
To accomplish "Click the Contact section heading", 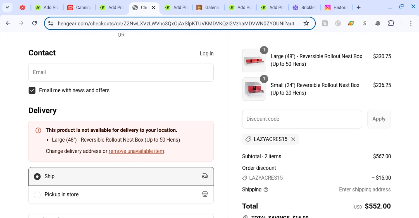I will pyautogui.click(x=42, y=53).
